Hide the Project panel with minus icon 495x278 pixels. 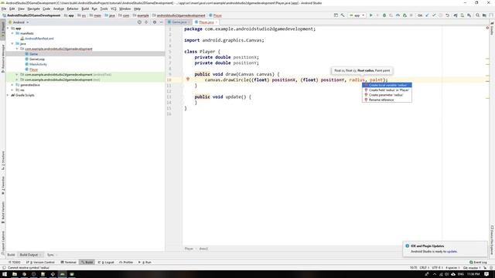[x=161, y=22]
